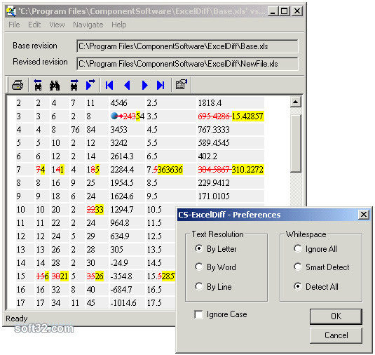The height and width of the screenshot is (355, 375).
Task: Go to the previous difference
Action: [127, 85]
